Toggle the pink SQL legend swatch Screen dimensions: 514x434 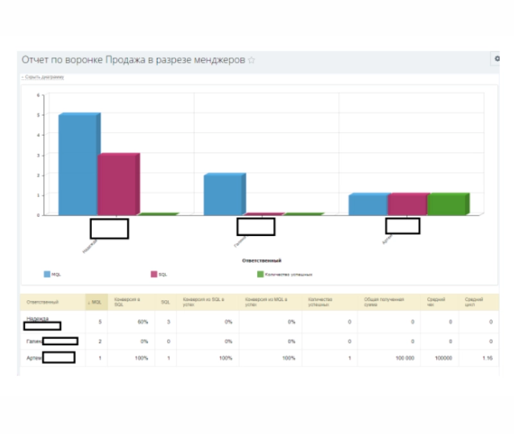pos(154,274)
